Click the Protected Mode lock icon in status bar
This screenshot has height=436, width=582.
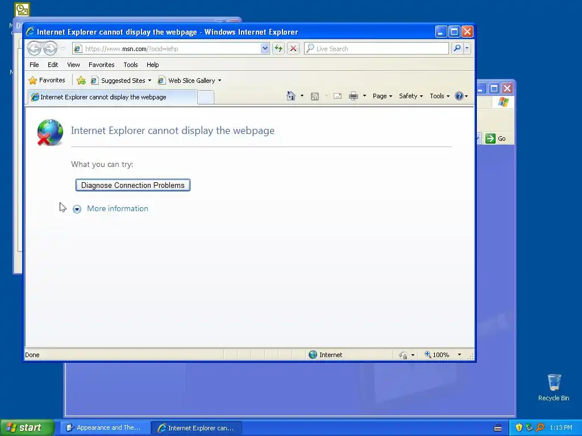click(403, 355)
